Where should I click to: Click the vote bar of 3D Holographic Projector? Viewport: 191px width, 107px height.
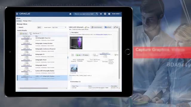click(27, 39)
